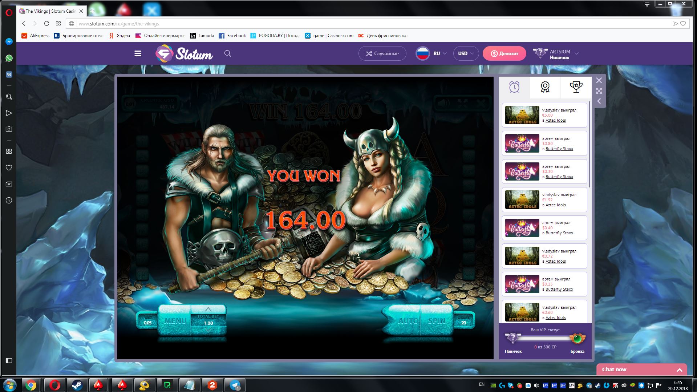Open the USD currency dropdown

click(466, 53)
